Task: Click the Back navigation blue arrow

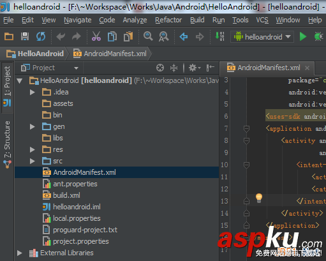Action: 184,36
